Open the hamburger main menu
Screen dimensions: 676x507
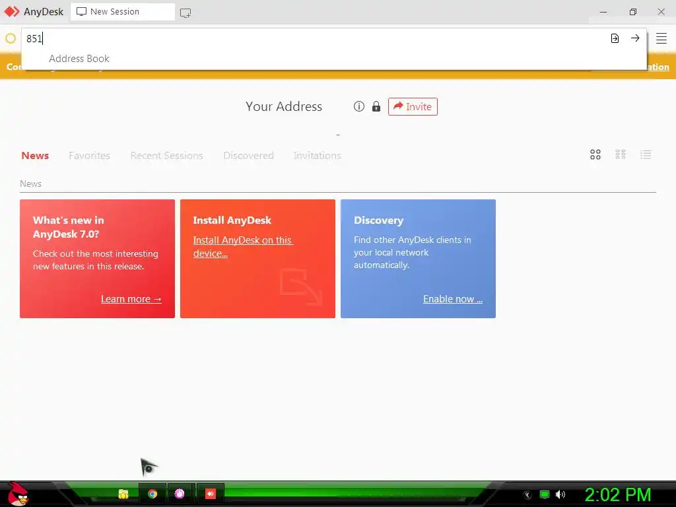(x=661, y=38)
